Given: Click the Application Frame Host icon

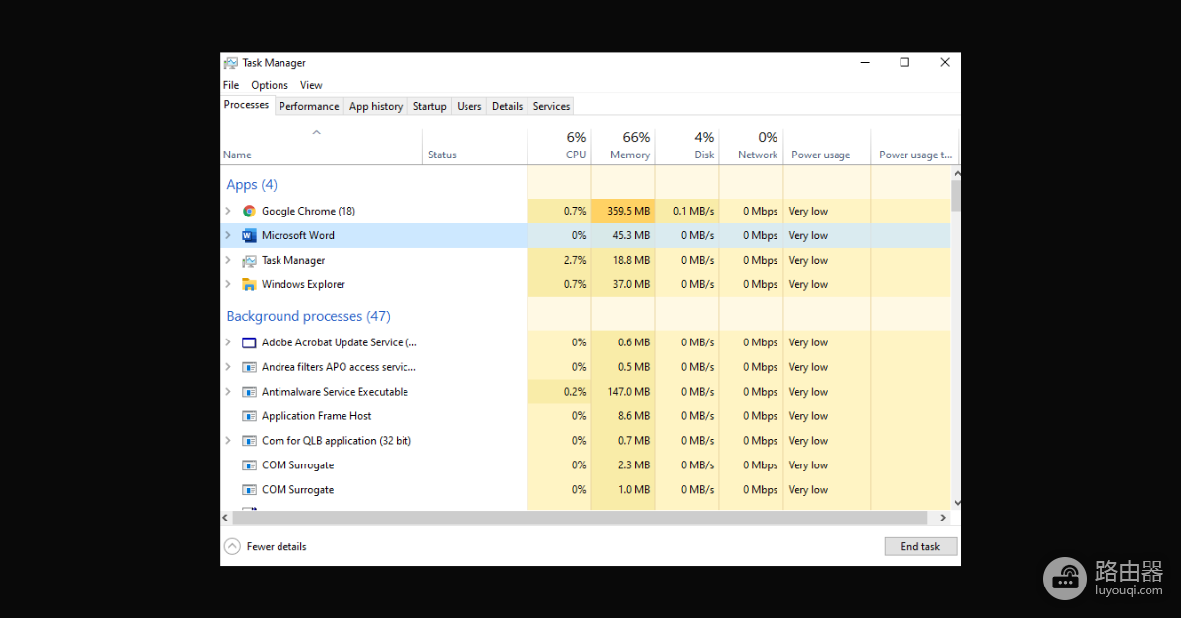Looking at the screenshot, I should (249, 416).
